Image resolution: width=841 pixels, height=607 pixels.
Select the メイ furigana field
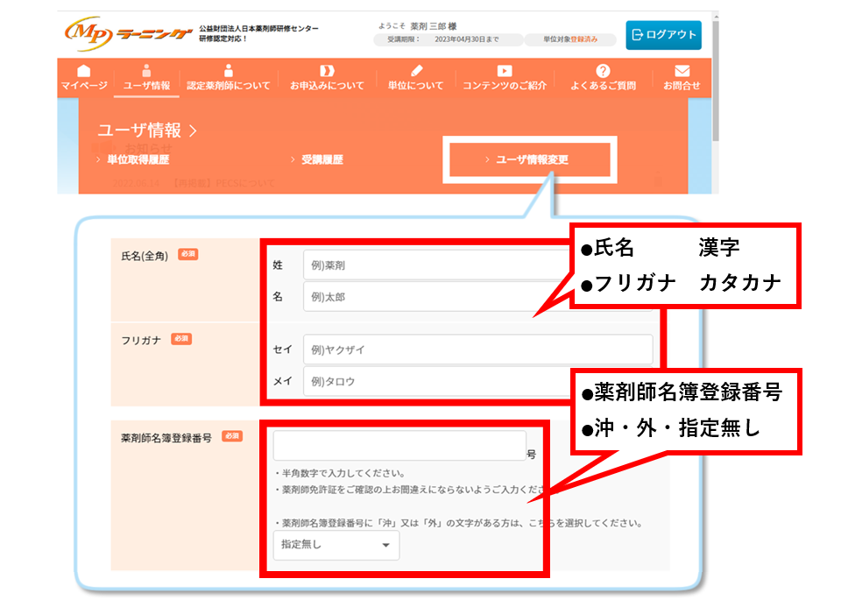pyautogui.click(x=477, y=382)
